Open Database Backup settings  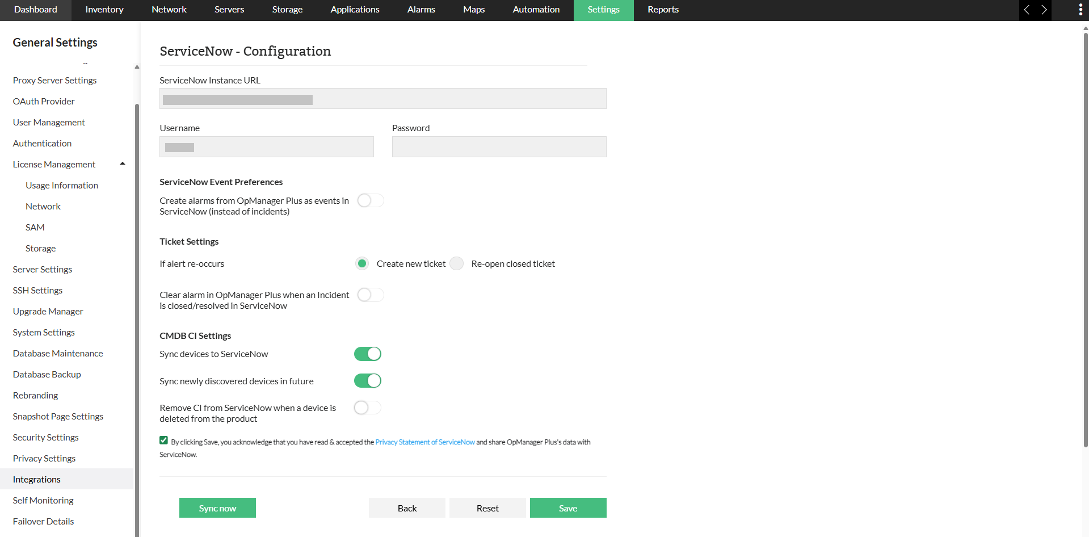coord(47,374)
